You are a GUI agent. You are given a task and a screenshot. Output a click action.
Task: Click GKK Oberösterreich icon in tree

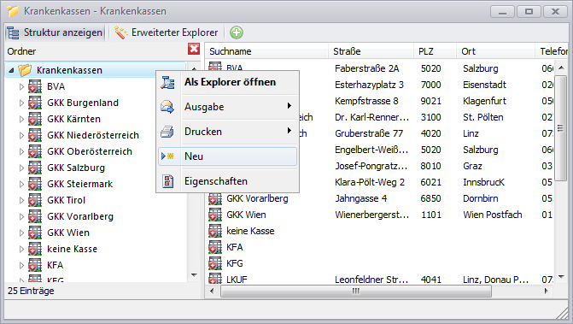35,151
